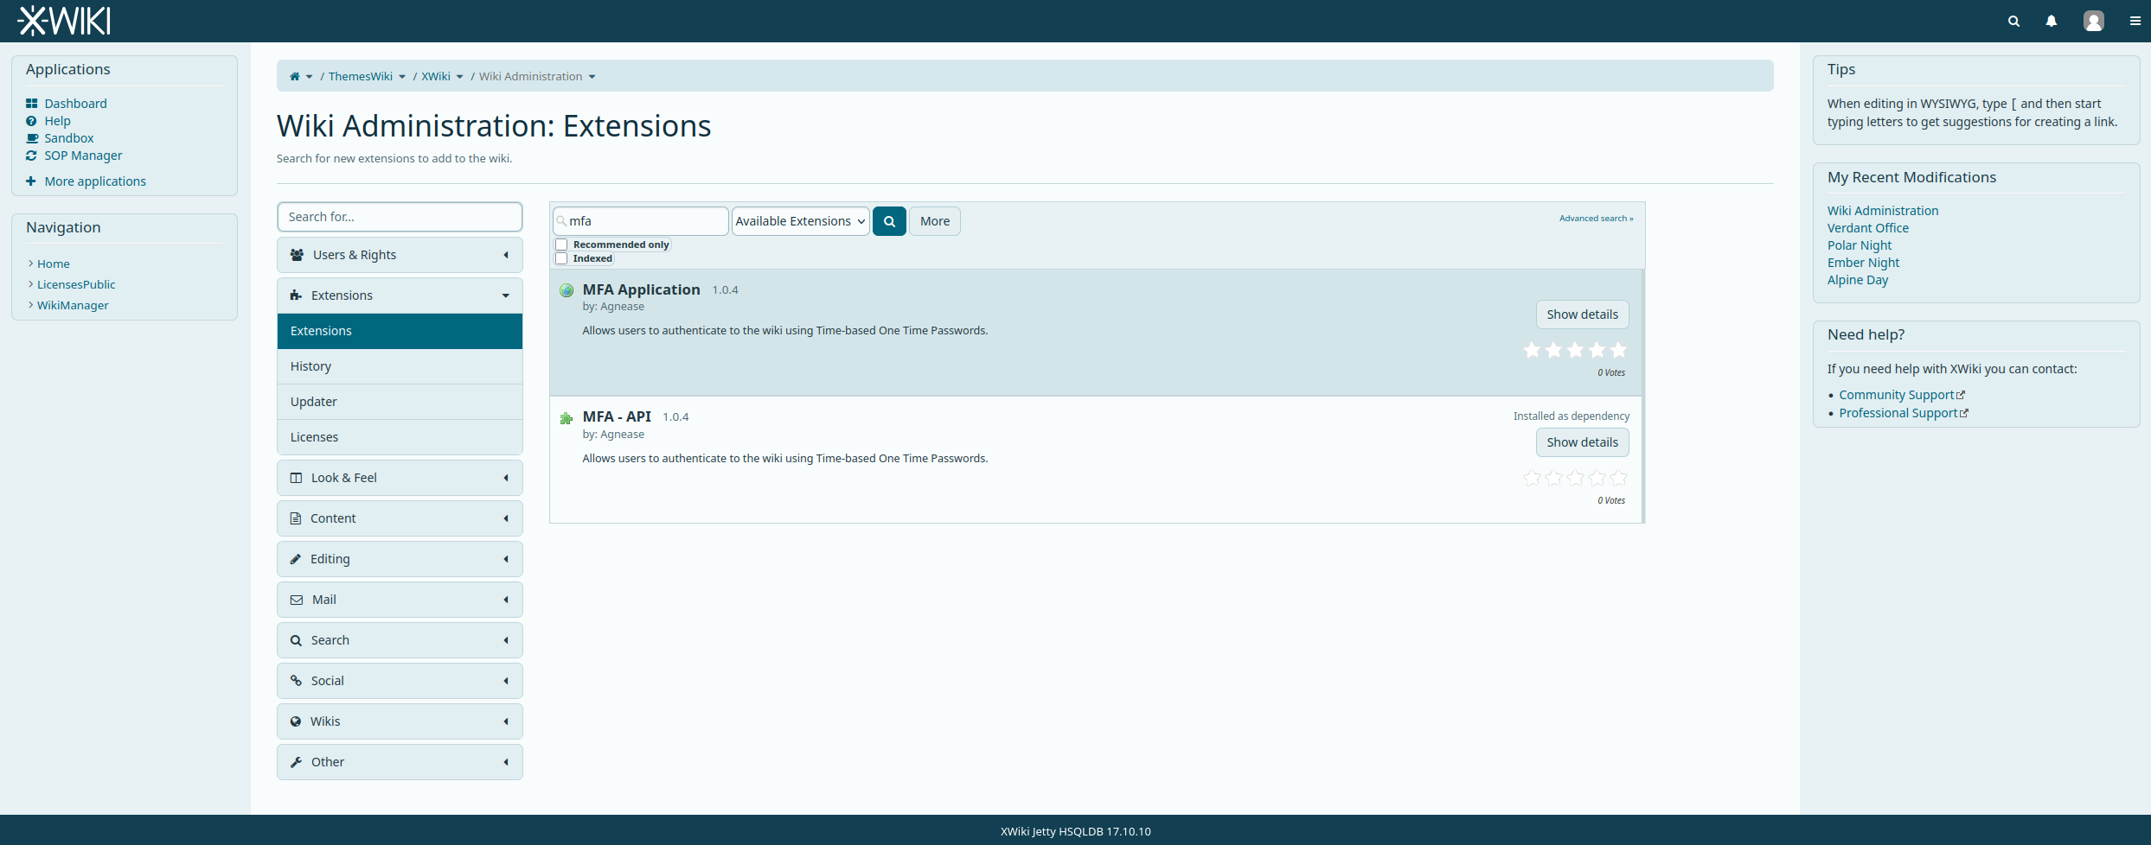Image resolution: width=2151 pixels, height=845 pixels.
Task: Click the MFA - API puzzle icon
Action: 567,418
